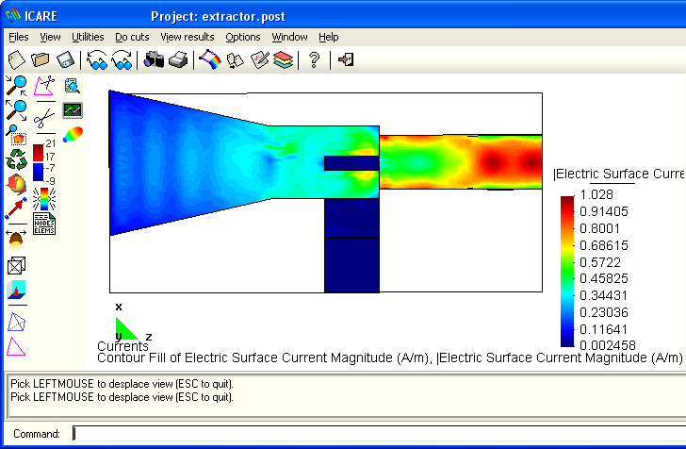Click the camera snapshot icon
The height and width of the screenshot is (449, 686).
pyautogui.click(x=154, y=59)
